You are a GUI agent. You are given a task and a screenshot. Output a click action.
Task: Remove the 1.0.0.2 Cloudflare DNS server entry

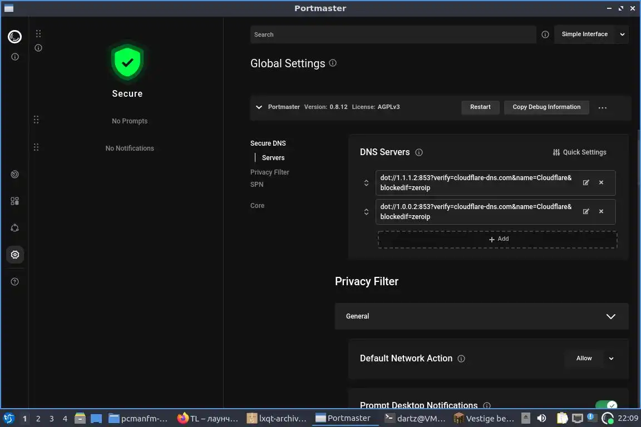(601, 212)
